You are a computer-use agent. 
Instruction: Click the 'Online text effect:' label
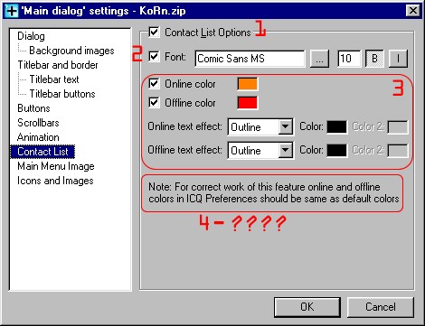pyautogui.click(x=184, y=126)
